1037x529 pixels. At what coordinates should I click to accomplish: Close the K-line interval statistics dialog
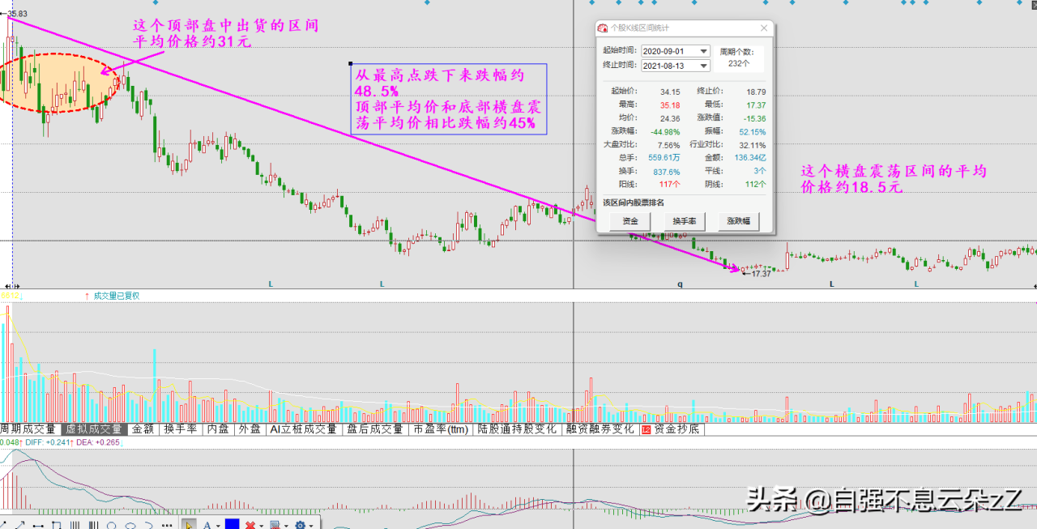pos(763,28)
